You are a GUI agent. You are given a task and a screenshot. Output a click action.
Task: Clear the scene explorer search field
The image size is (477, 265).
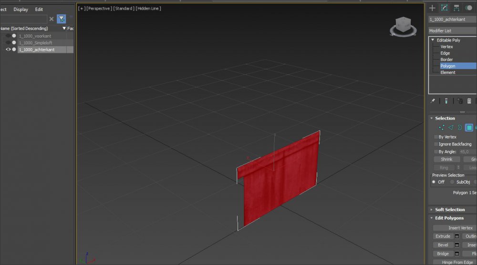(x=52, y=19)
